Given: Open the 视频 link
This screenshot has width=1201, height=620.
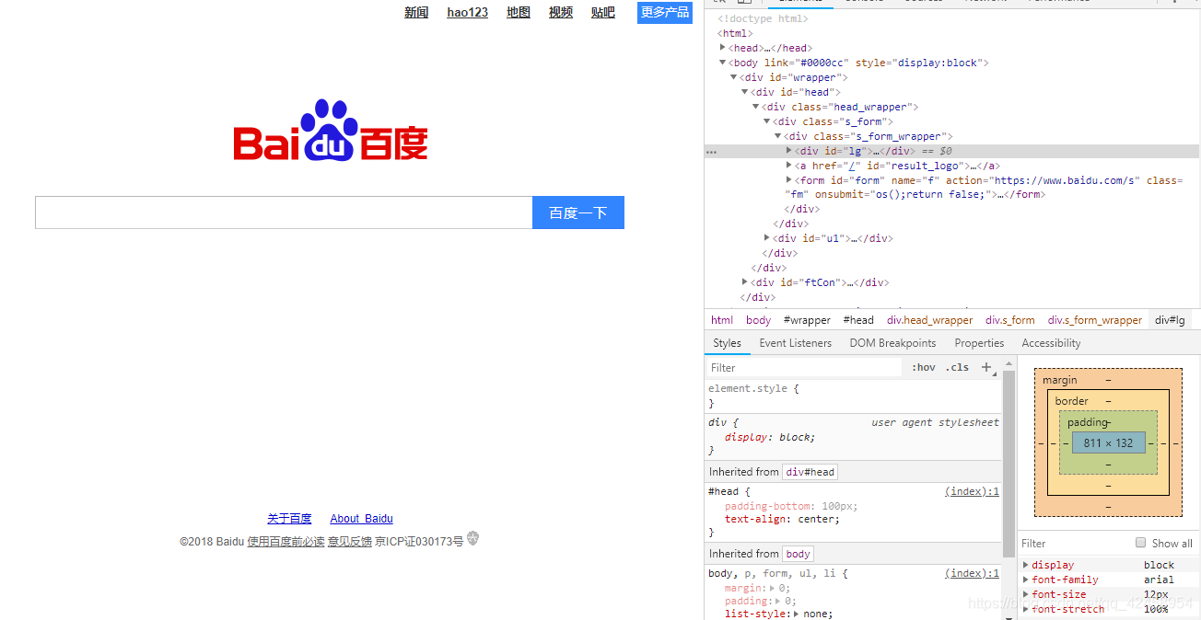Looking at the screenshot, I should (561, 12).
